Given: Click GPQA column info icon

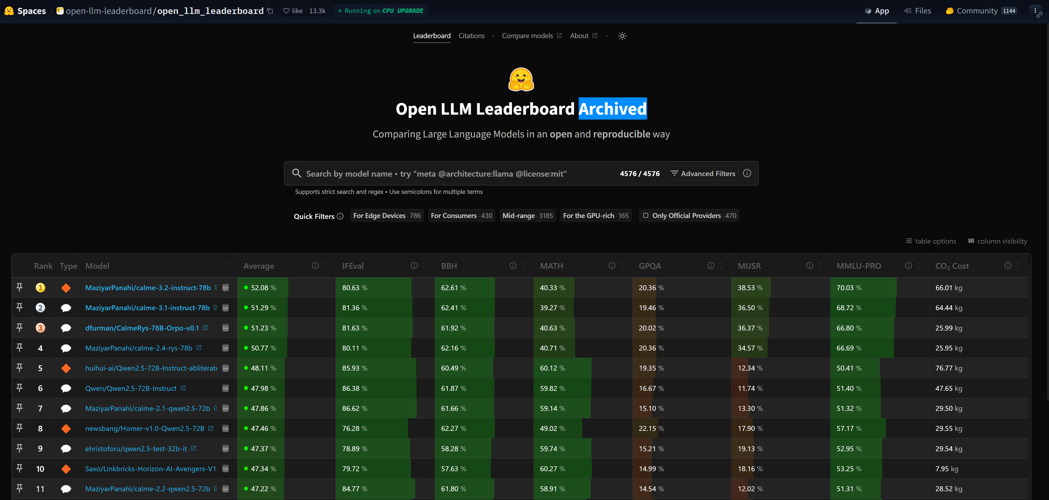Looking at the screenshot, I should click(710, 266).
